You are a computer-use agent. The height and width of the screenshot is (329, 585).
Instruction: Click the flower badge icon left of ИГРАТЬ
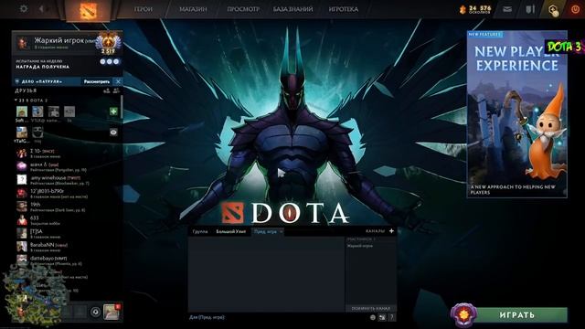[463, 315]
